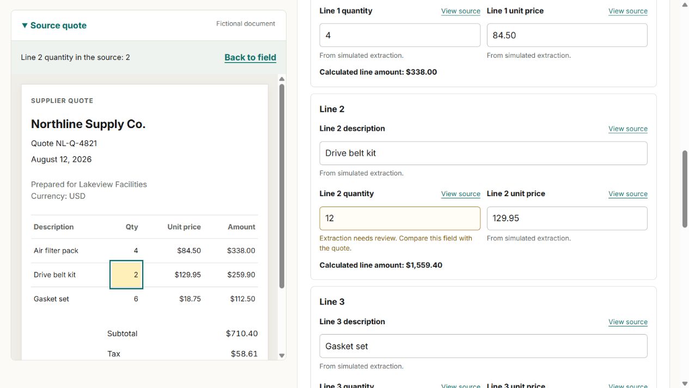Click Calculated line amount $1,559.40
Screen dimensions: 689x388
(x=381, y=265)
